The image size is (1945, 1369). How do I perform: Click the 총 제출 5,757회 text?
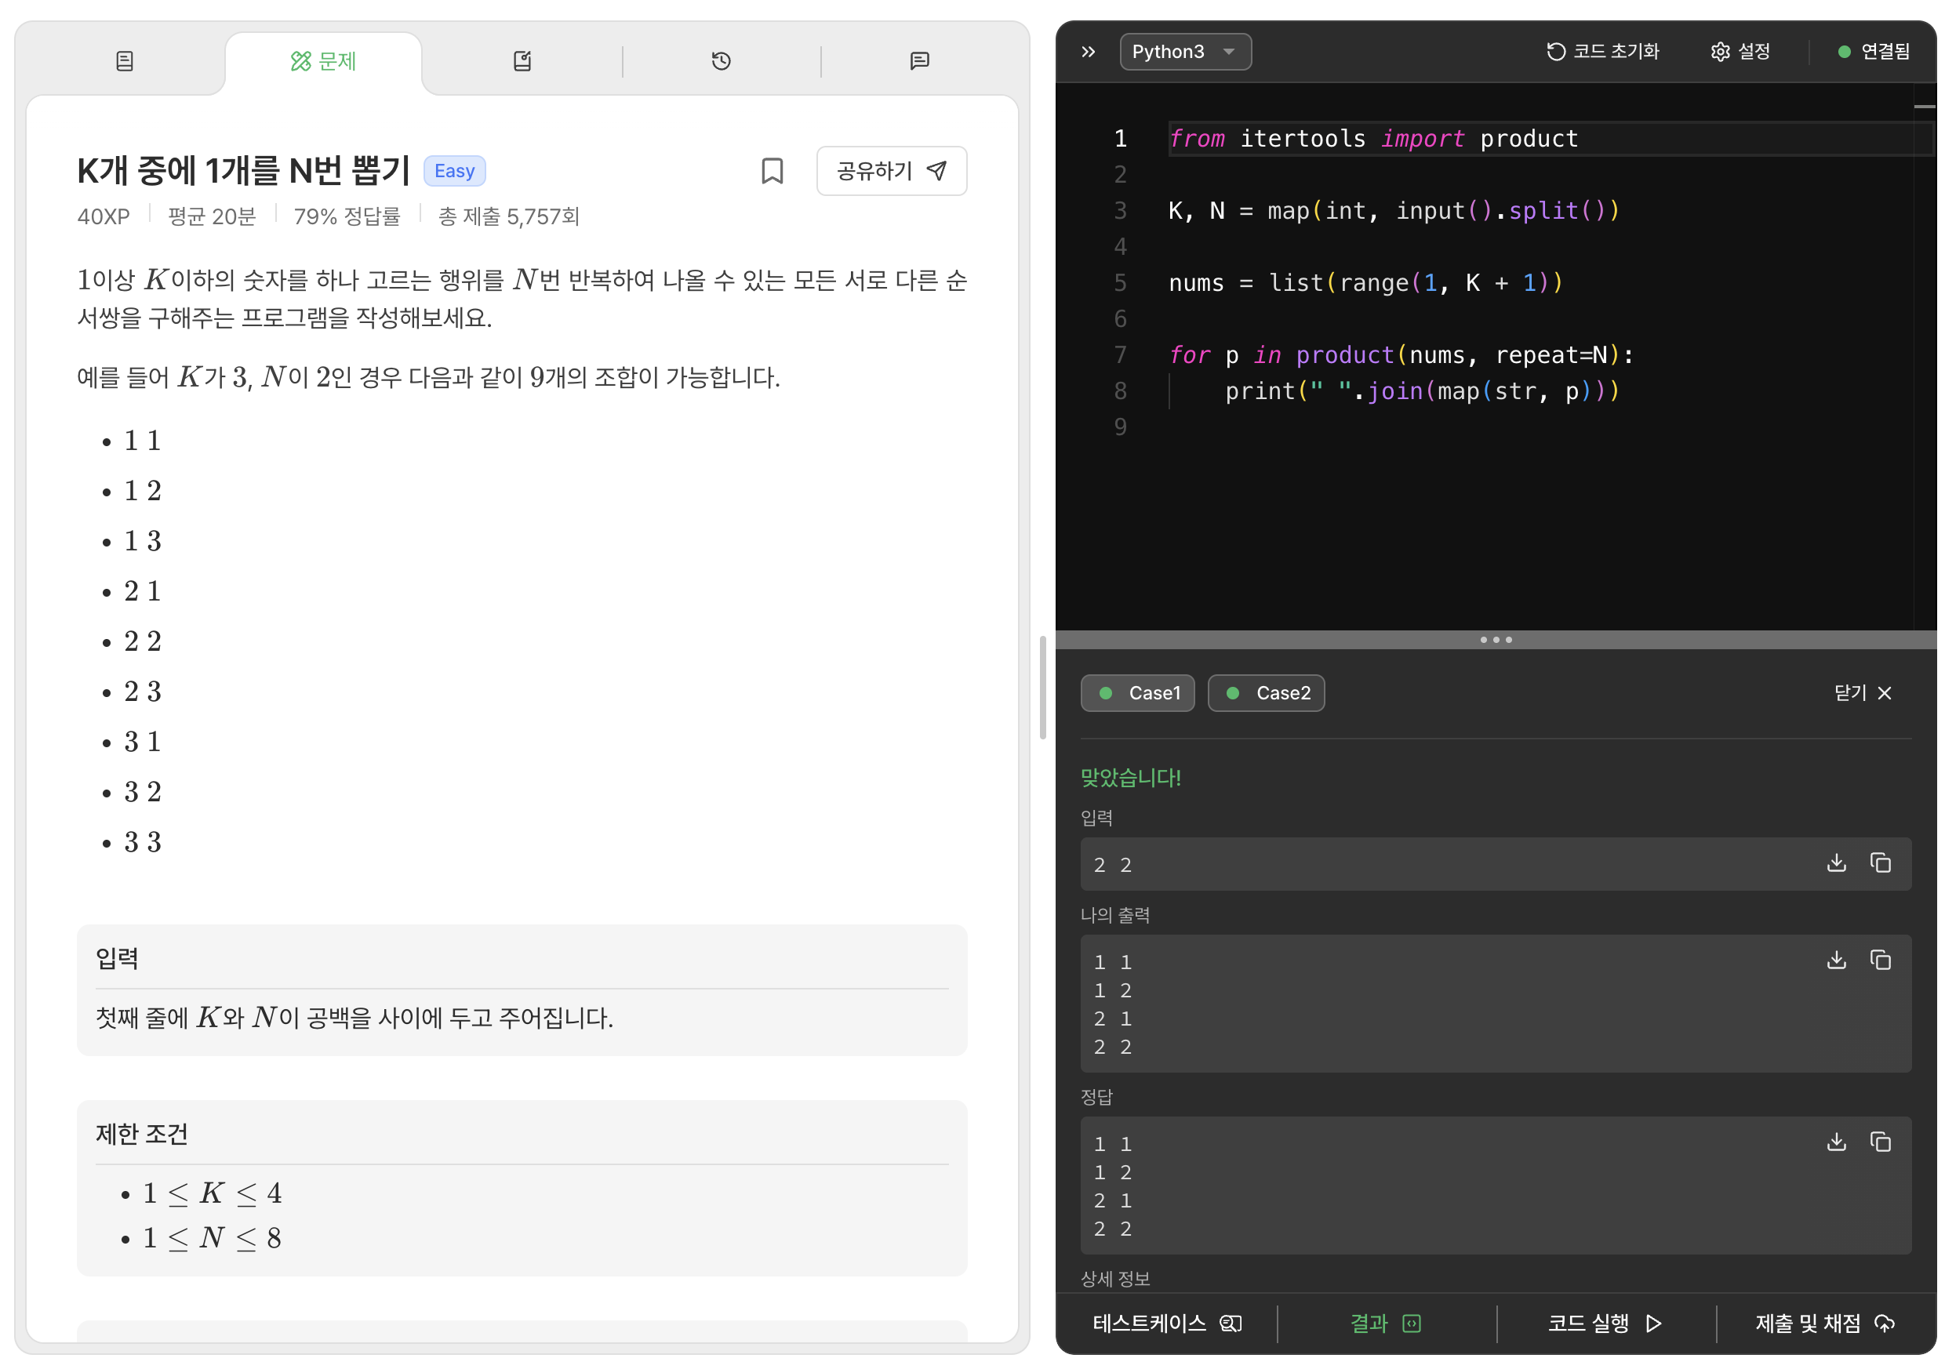508,217
